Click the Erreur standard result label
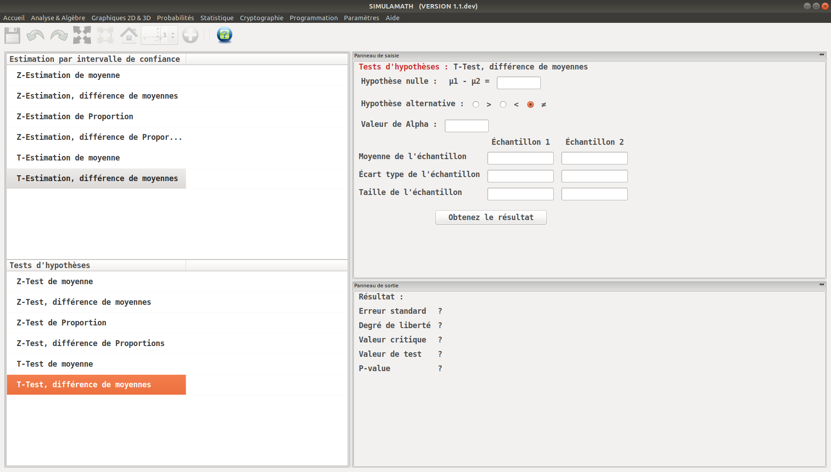Viewport: 831px width, 472px height. [392, 311]
